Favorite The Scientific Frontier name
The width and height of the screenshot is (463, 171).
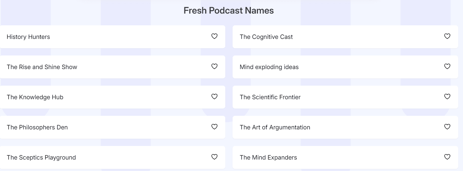click(x=447, y=97)
